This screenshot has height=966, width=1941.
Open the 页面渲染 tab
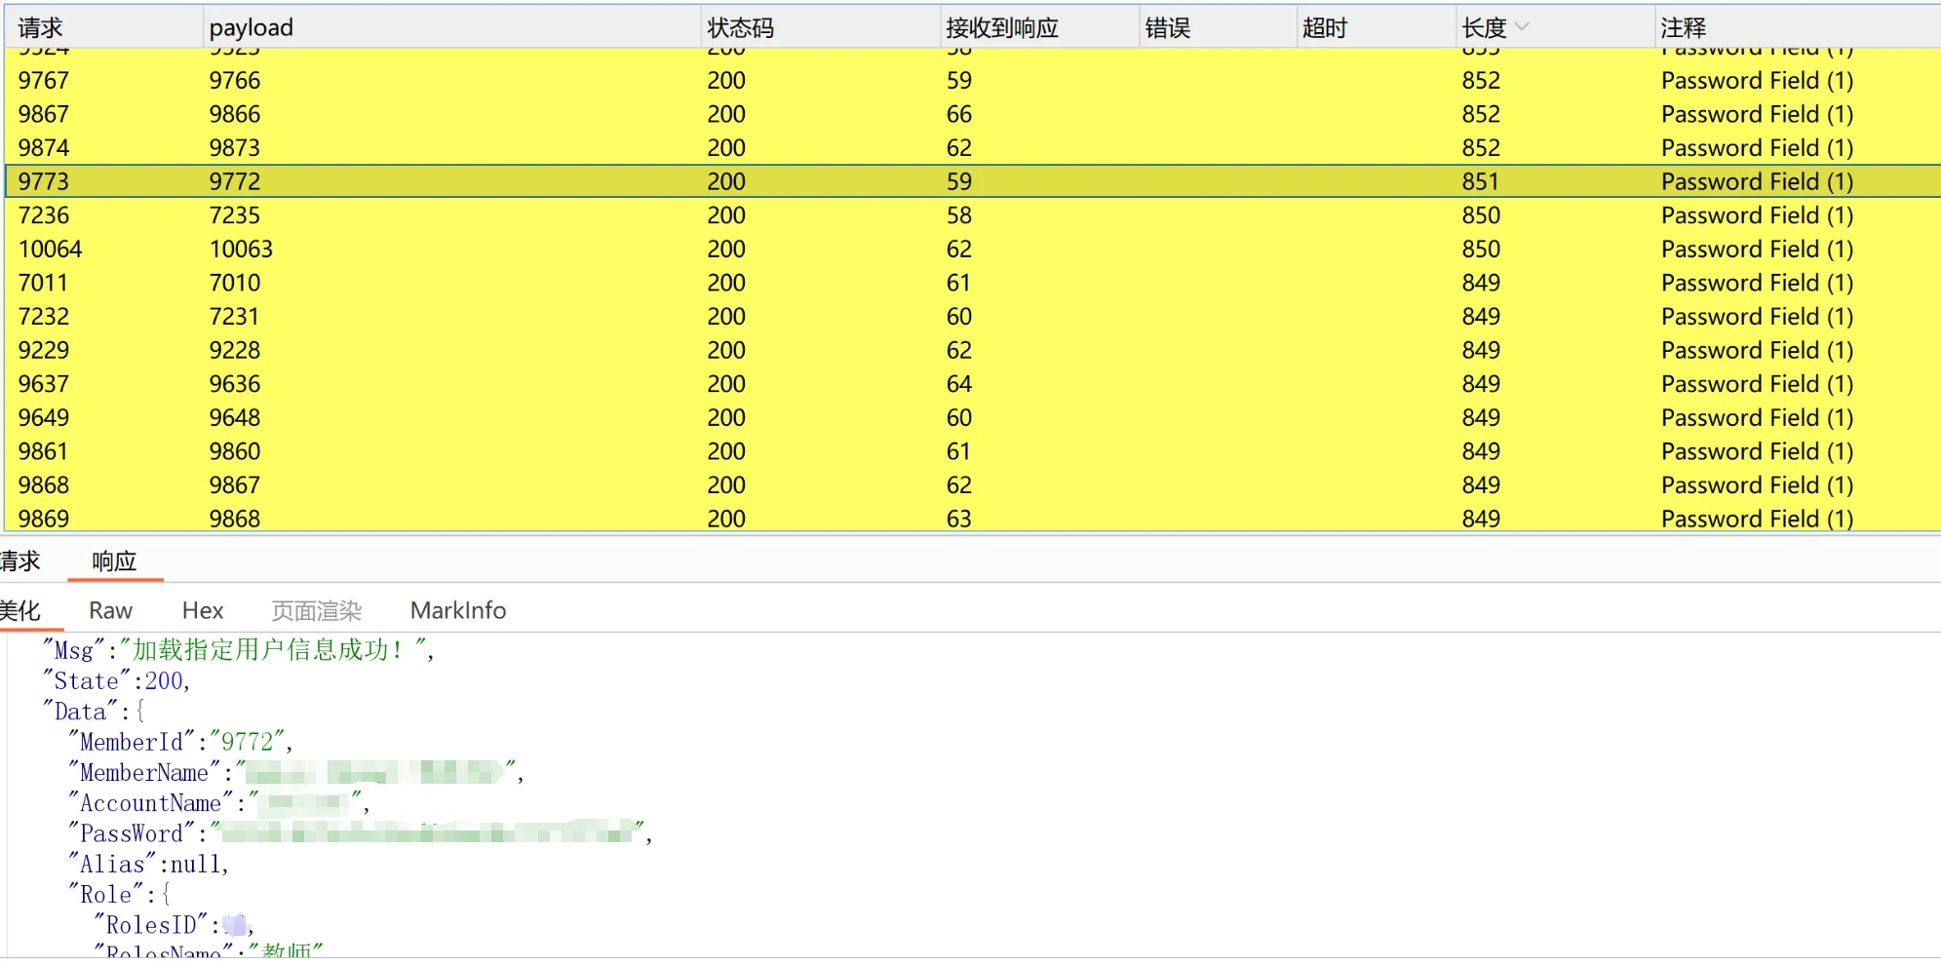316,611
